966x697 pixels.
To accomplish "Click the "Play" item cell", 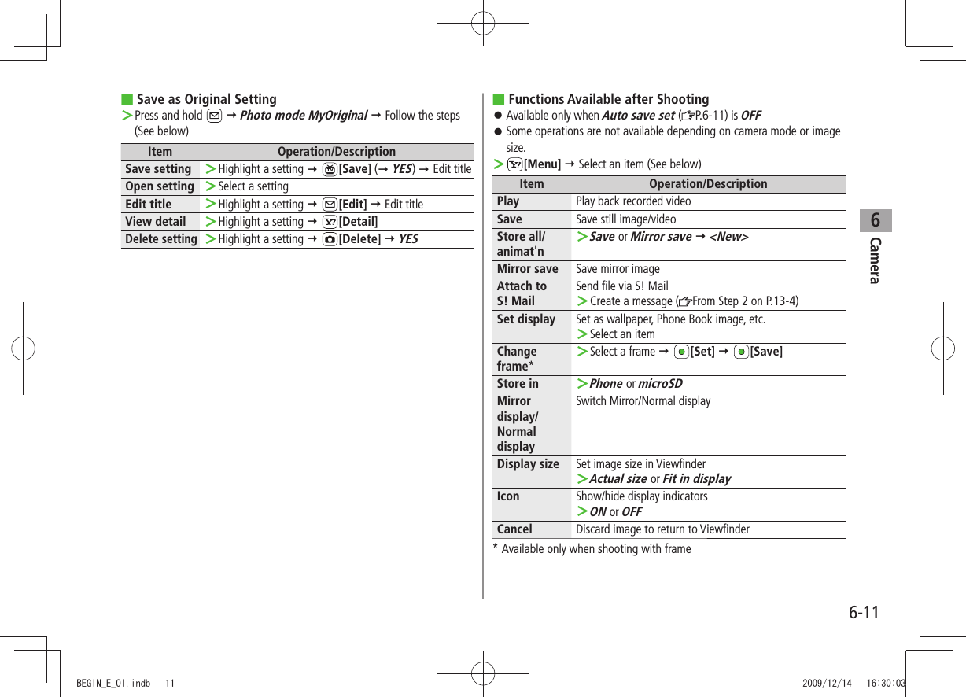I will tap(532, 201).
